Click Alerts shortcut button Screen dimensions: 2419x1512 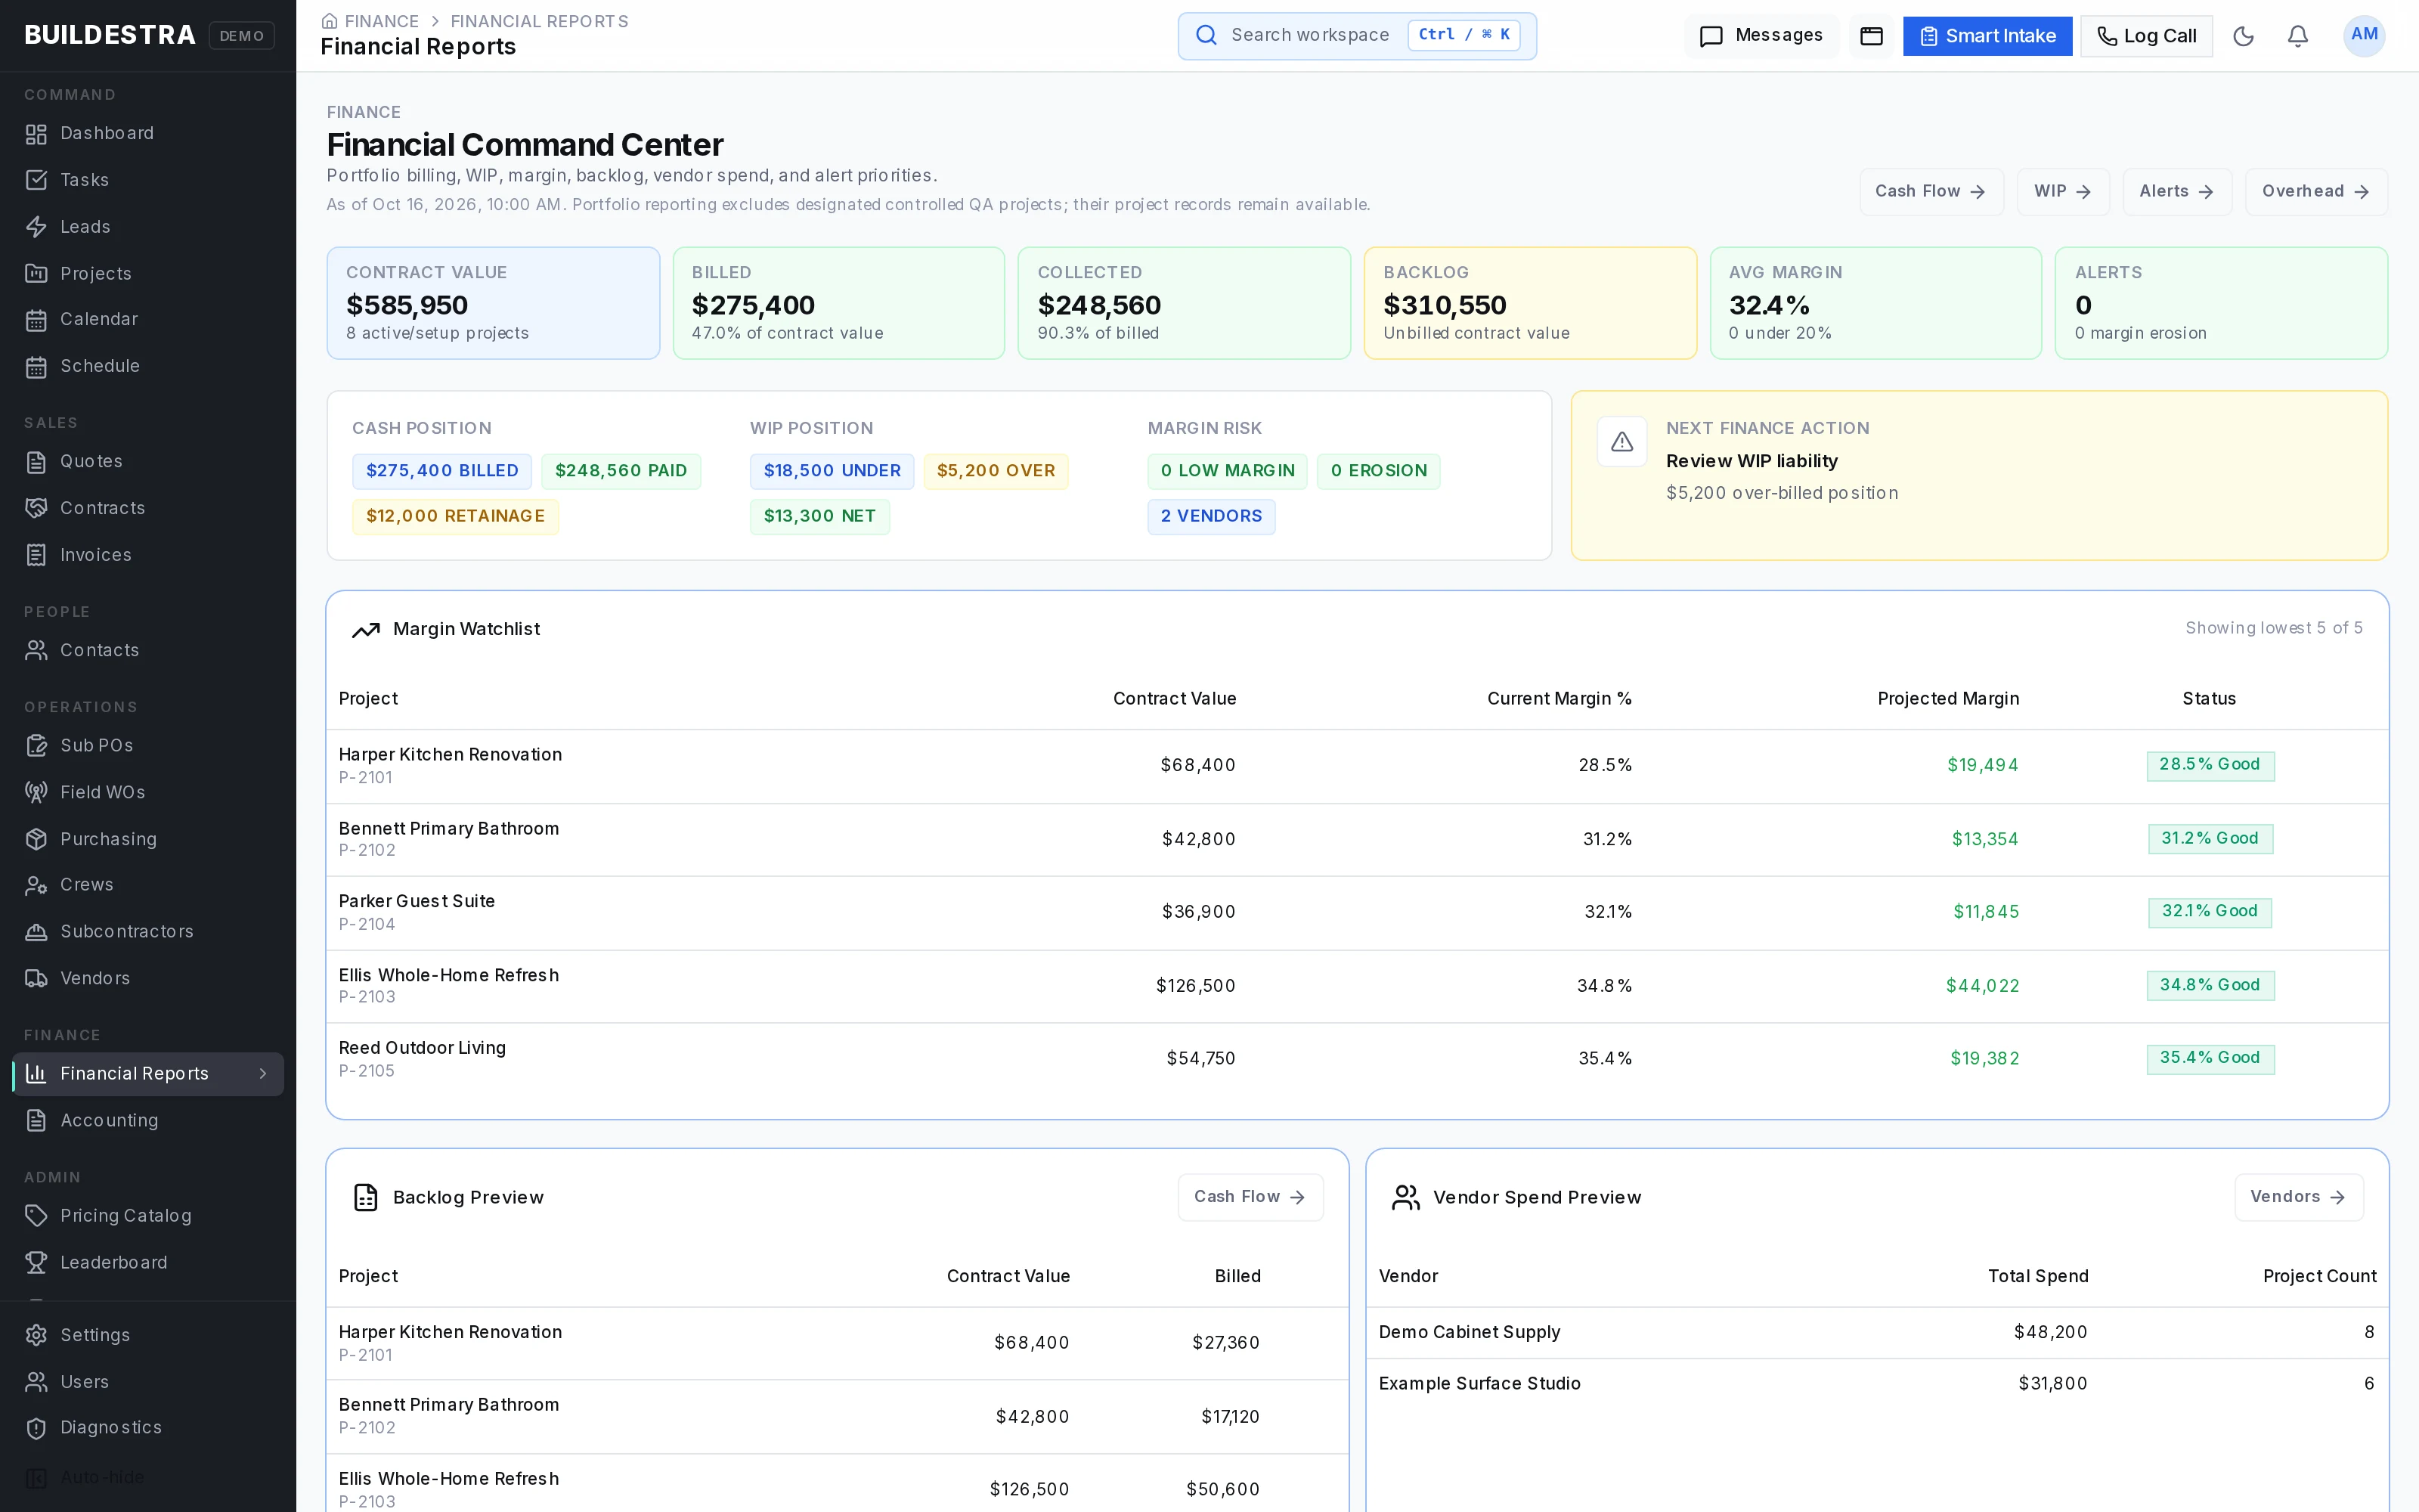2176,191
